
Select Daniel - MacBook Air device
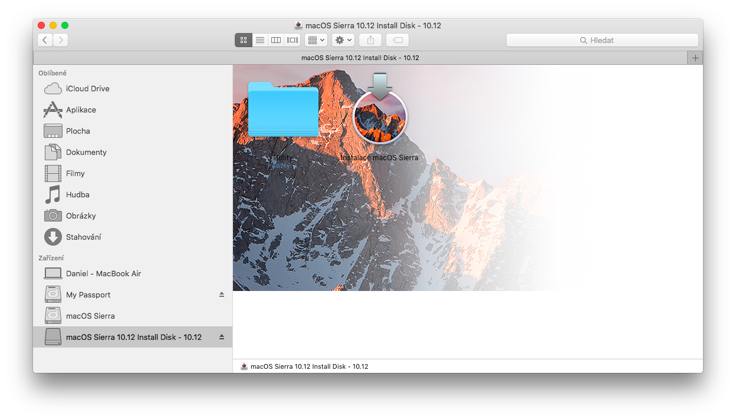(x=133, y=273)
